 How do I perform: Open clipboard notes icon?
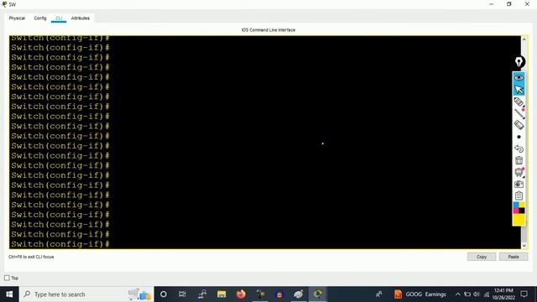click(519, 195)
